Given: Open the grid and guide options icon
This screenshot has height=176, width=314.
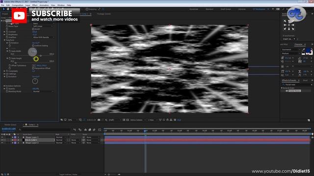Looking at the screenshot, I should 80,120.
